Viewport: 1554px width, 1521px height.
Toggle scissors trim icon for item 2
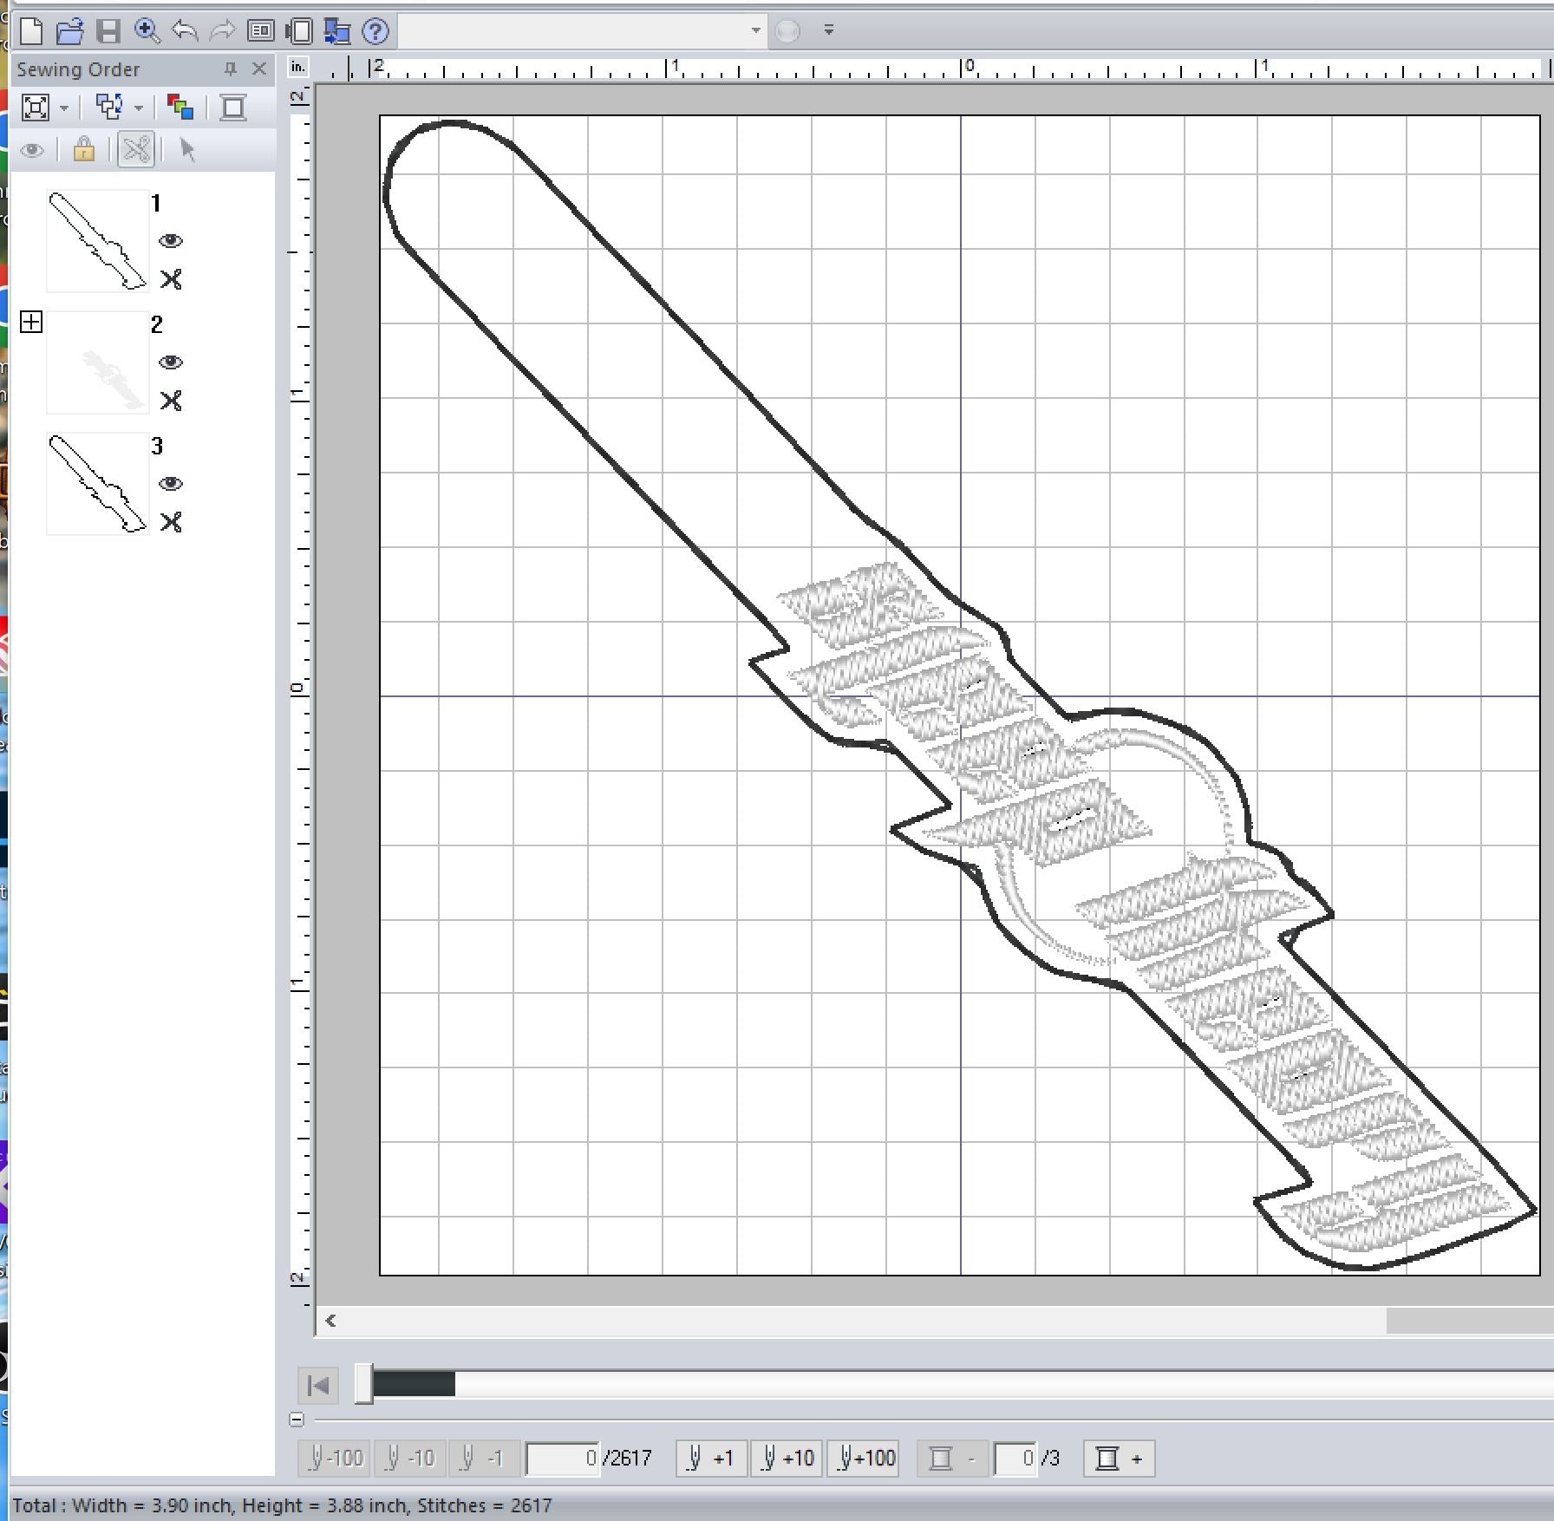point(171,401)
